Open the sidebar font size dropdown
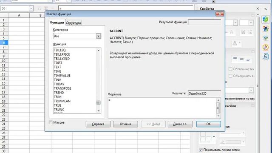Screen dimensions: 272x153 (251, 23)
